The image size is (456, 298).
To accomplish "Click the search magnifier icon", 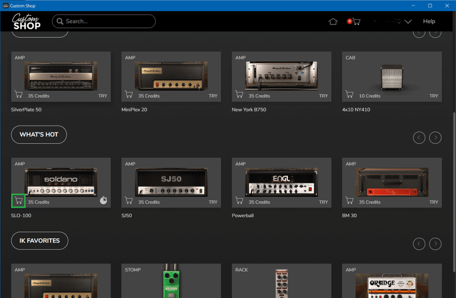I will click(x=60, y=21).
